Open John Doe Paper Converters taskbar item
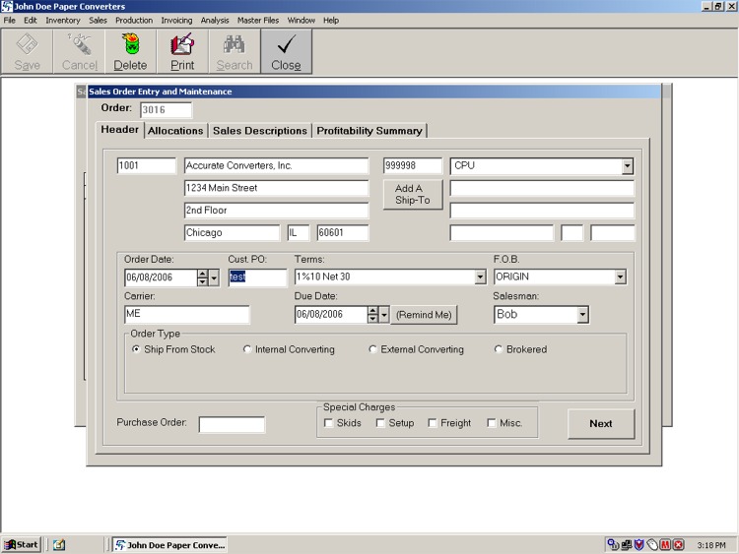Image resolution: width=739 pixels, height=554 pixels. click(169, 545)
